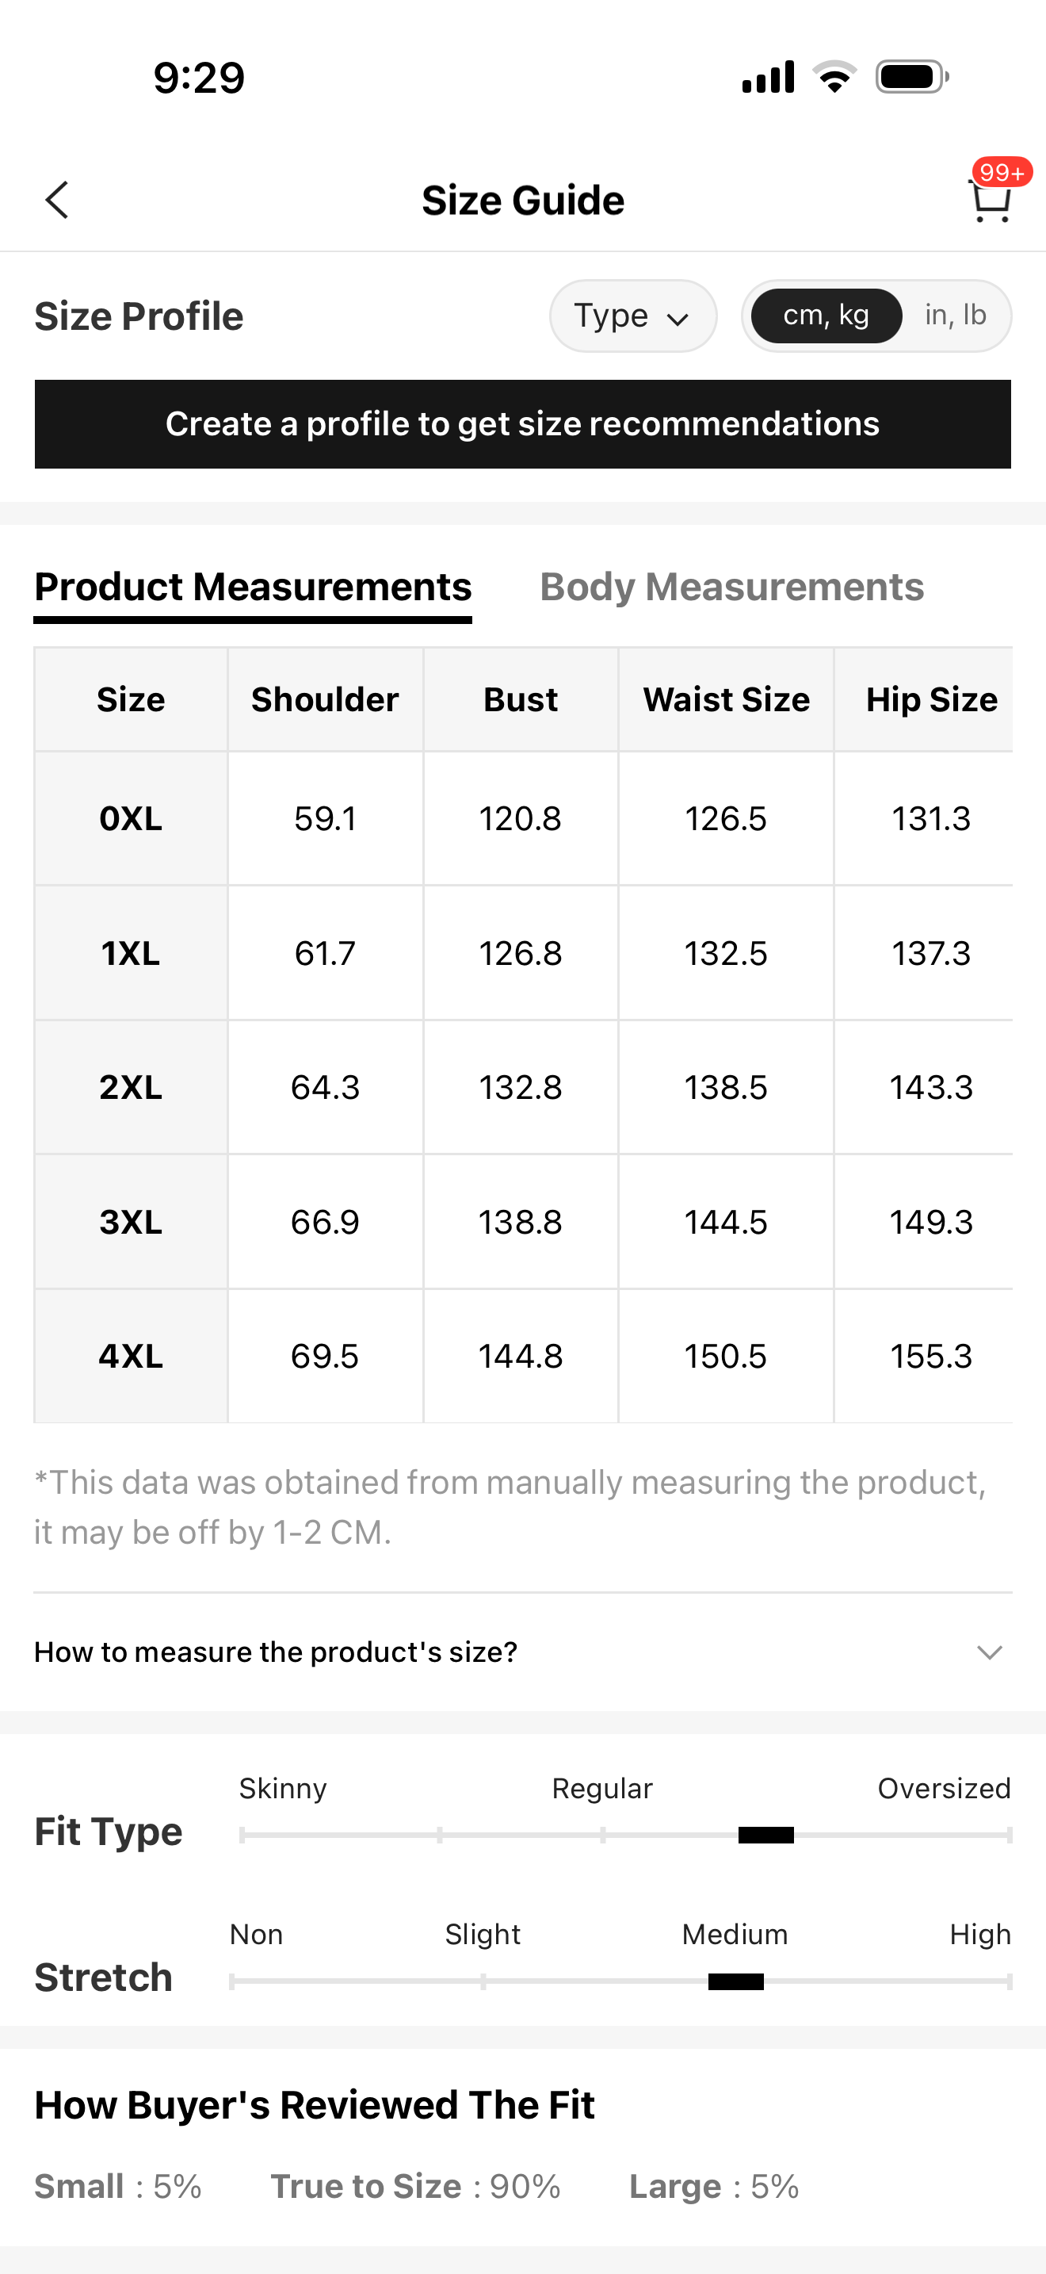This screenshot has height=2274, width=1046.
Task: Select the Product Measurements tab
Action: click(x=253, y=587)
